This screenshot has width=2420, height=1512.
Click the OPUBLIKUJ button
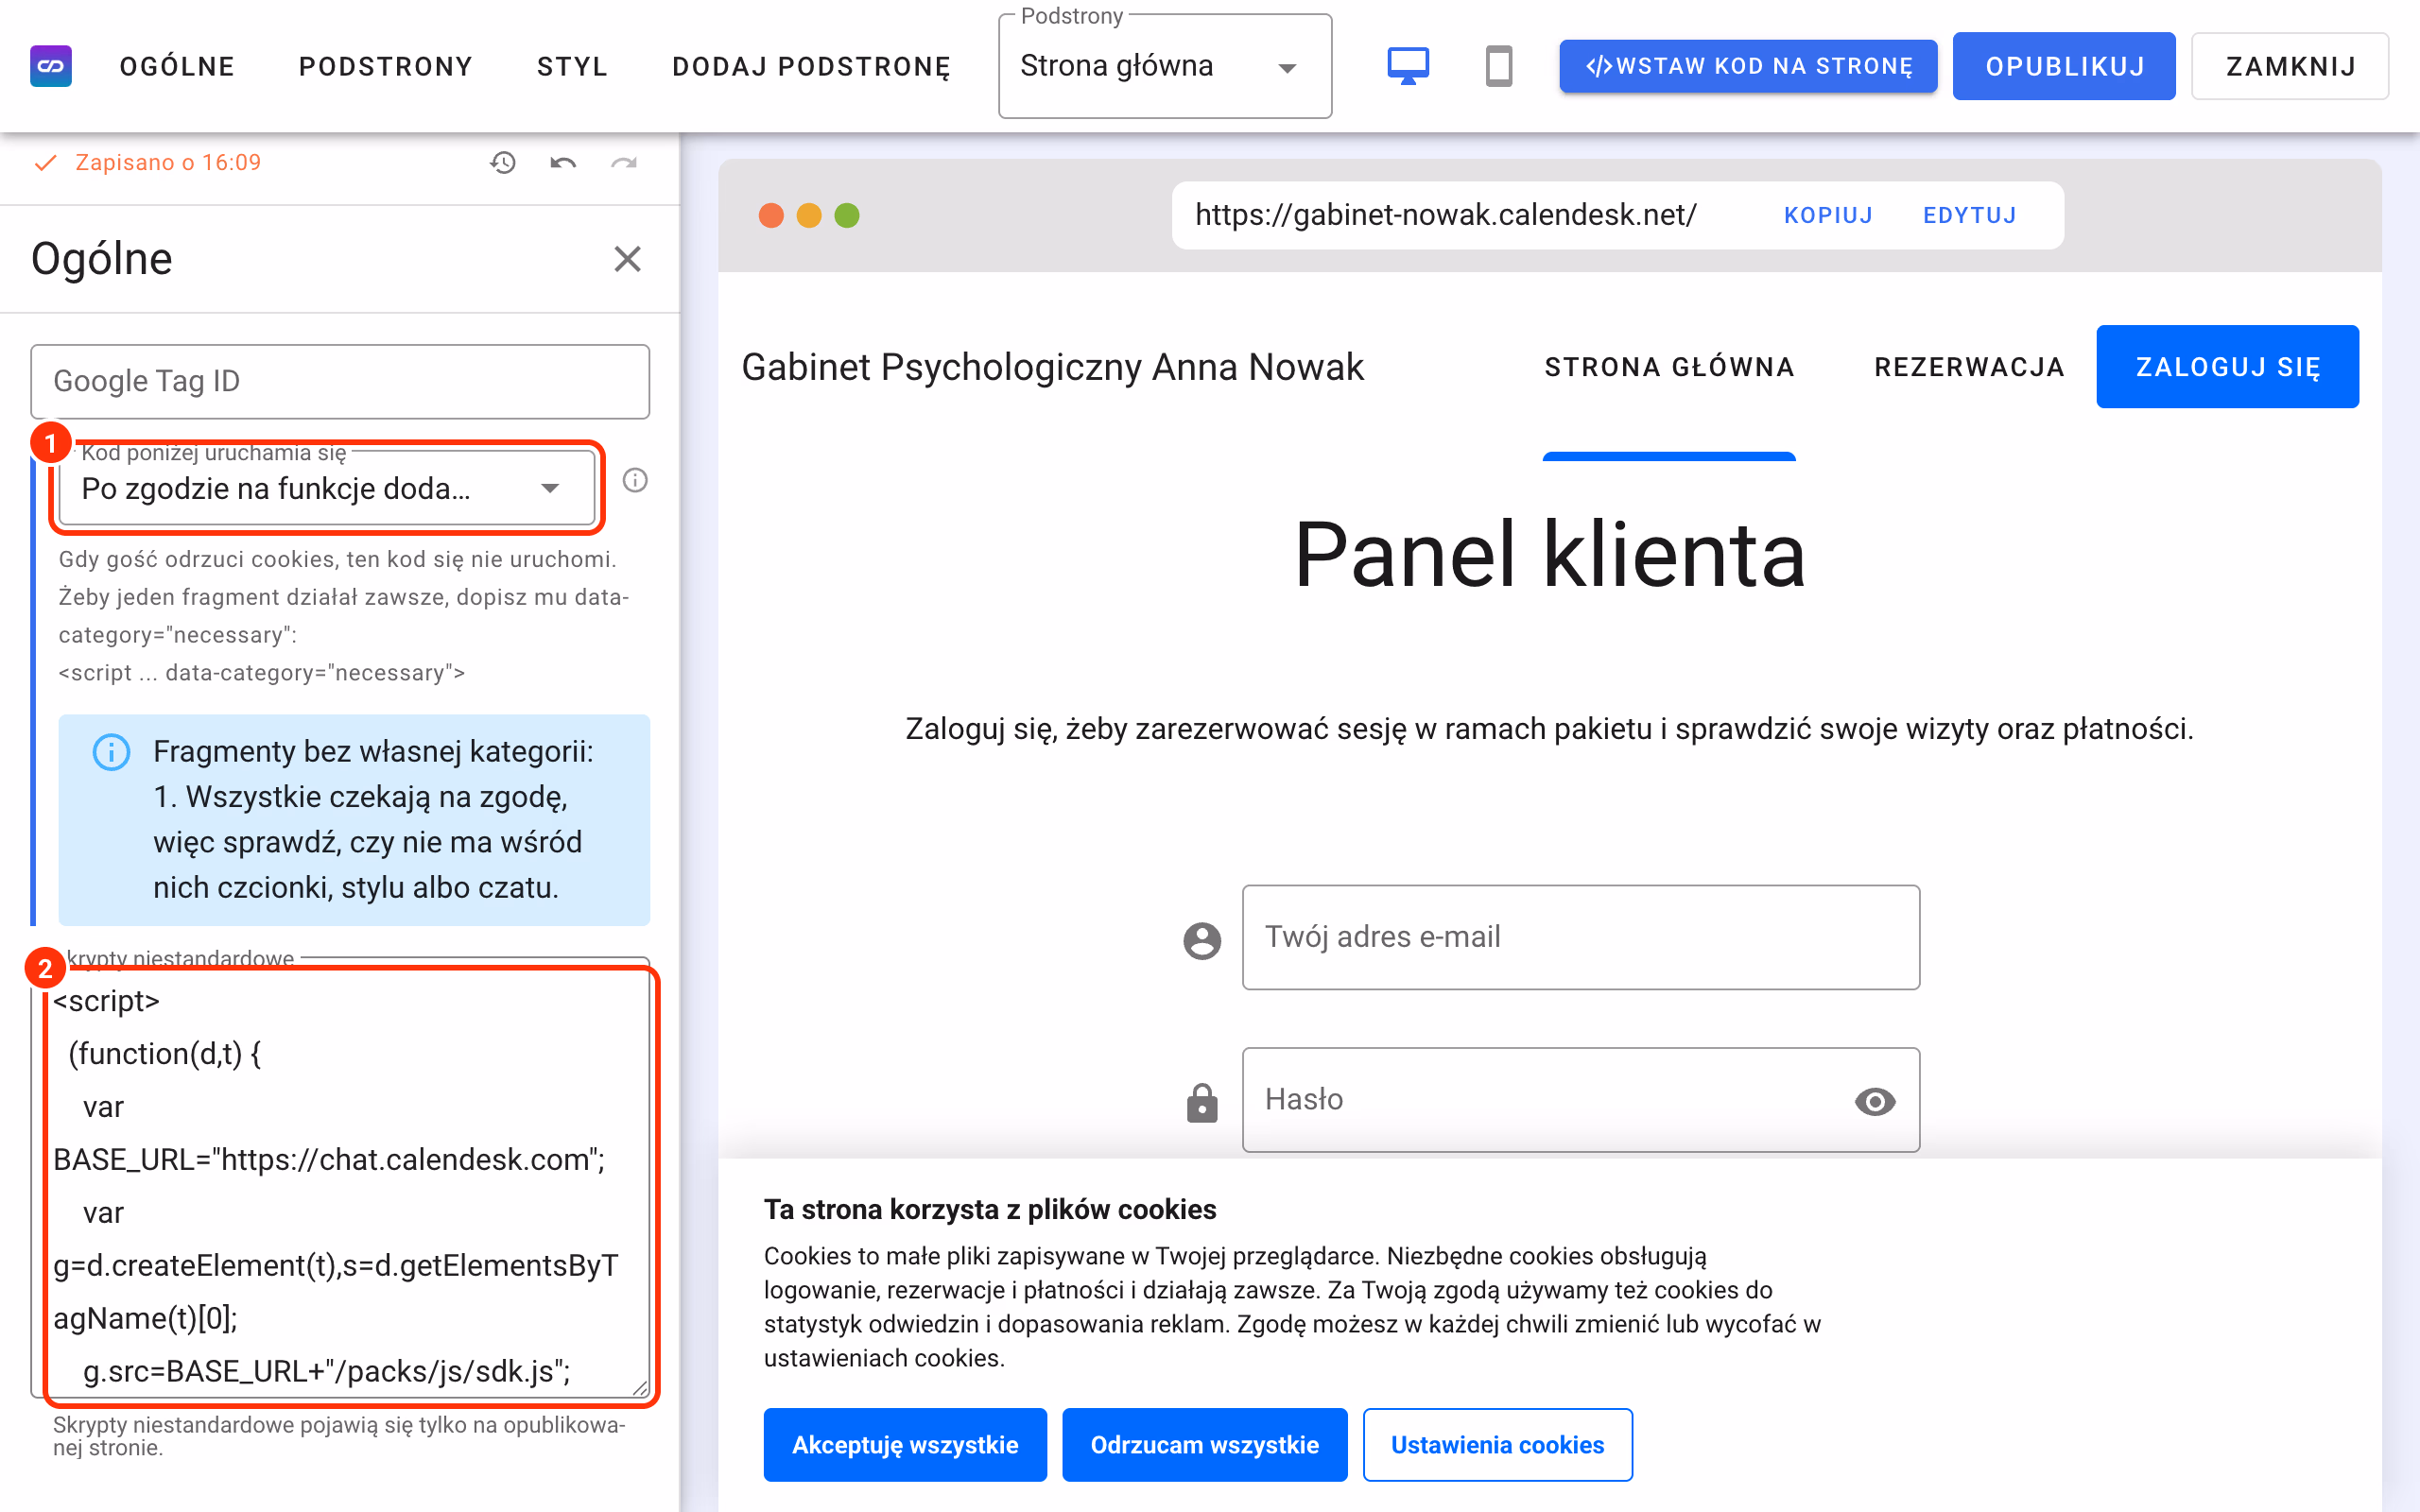pos(2064,66)
